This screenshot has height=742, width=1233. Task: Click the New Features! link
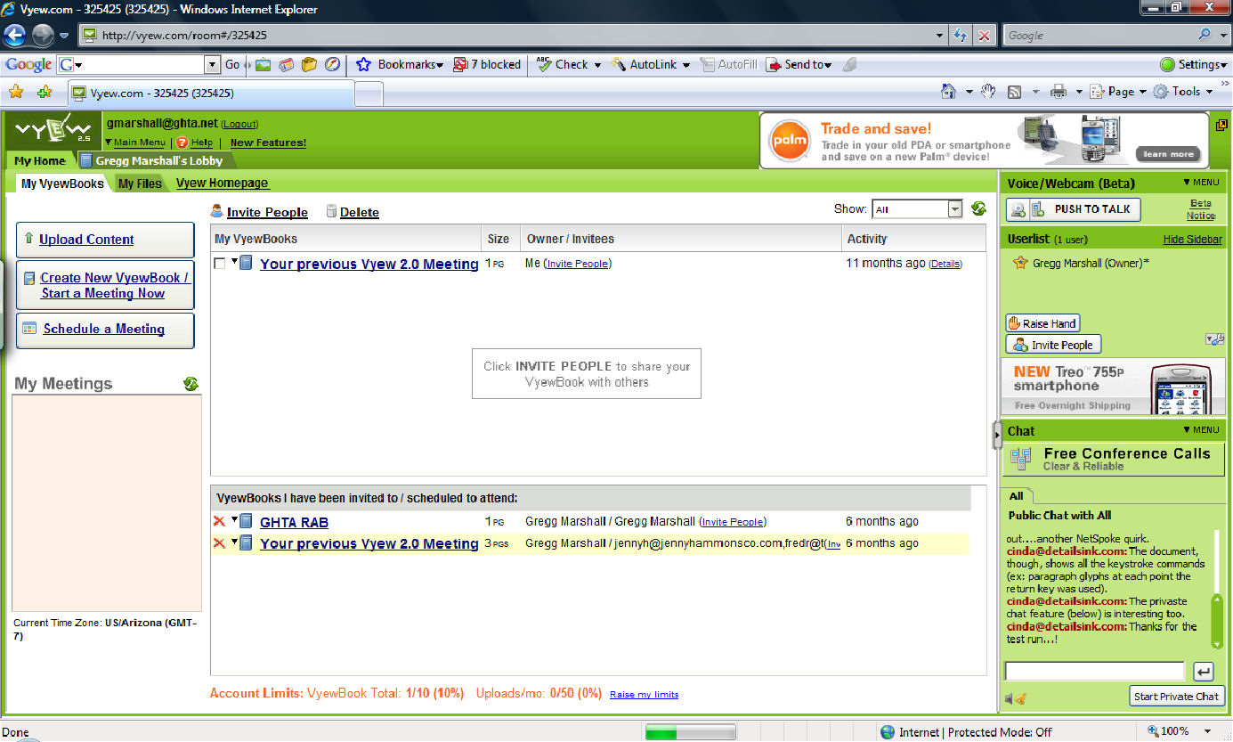point(268,143)
